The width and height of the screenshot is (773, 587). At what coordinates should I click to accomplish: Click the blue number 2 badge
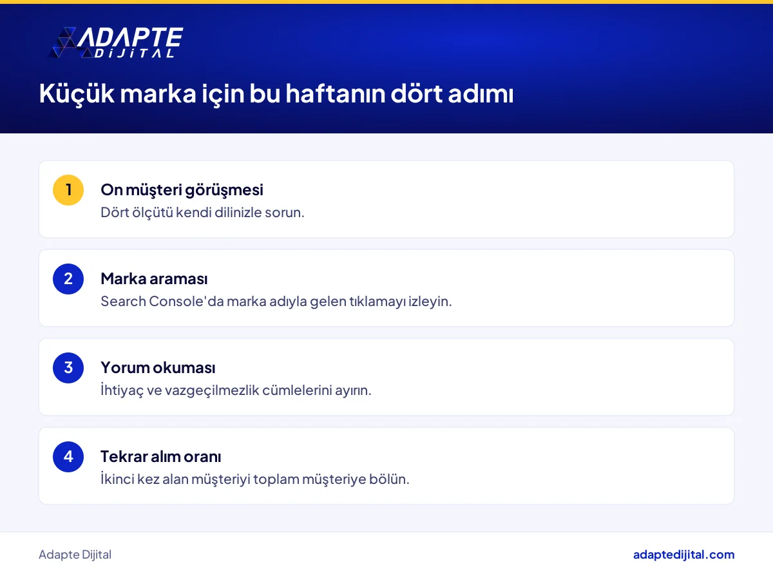click(x=68, y=279)
